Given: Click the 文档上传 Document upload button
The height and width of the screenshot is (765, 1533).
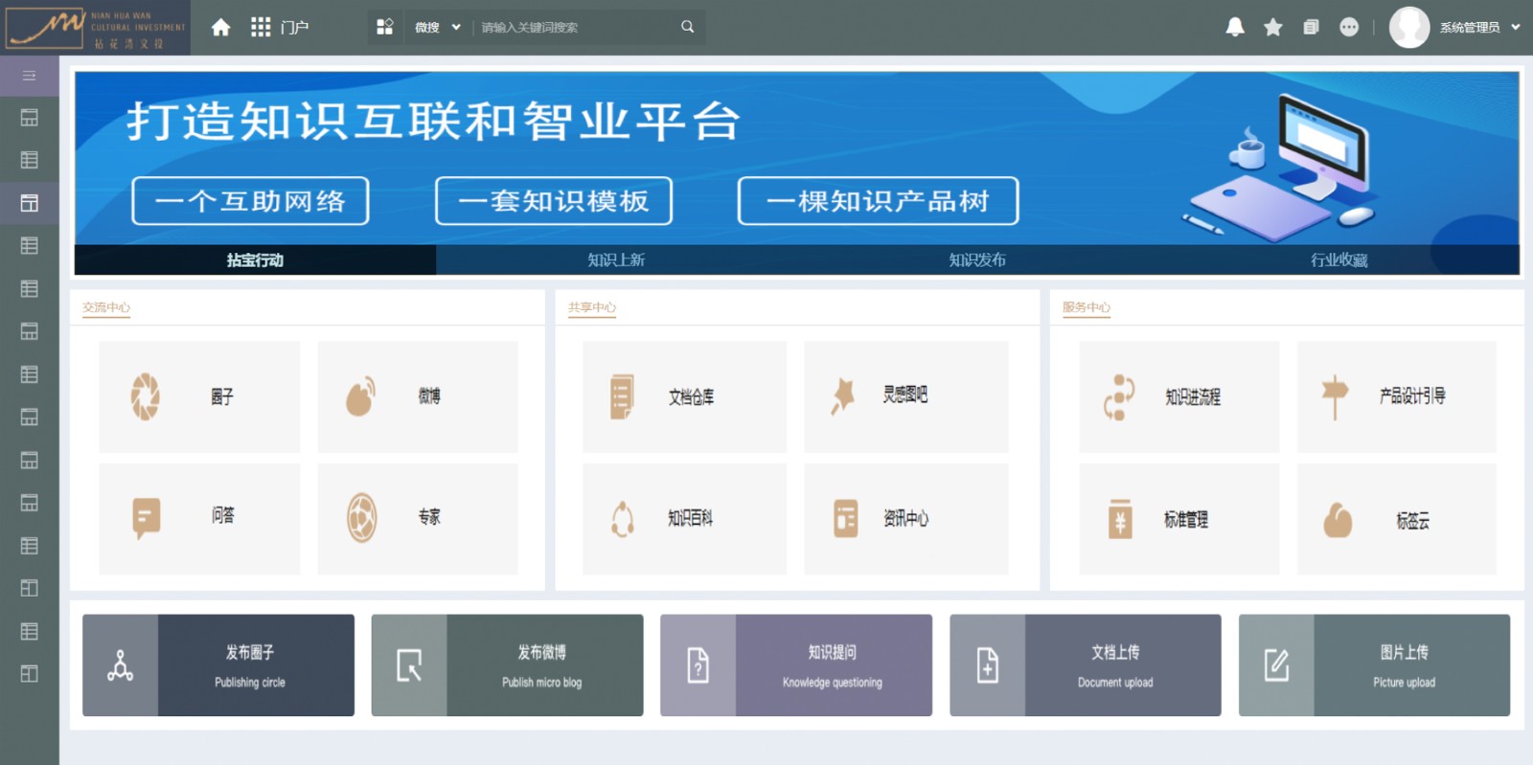Looking at the screenshot, I should pos(1086,665).
